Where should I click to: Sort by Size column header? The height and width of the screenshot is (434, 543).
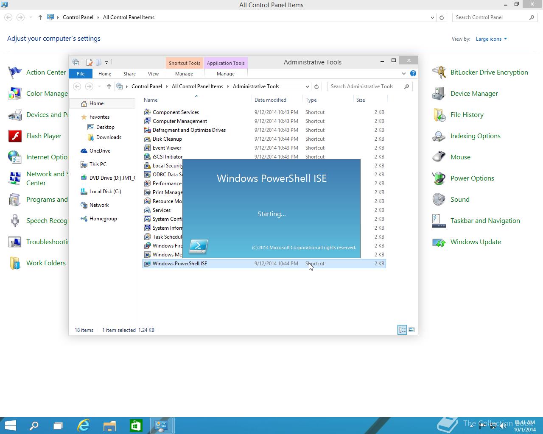pos(370,100)
